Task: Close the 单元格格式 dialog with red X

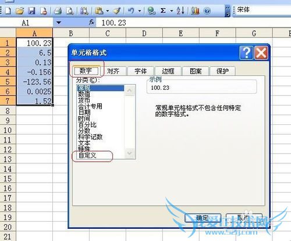Action: pyautogui.click(x=261, y=53)
